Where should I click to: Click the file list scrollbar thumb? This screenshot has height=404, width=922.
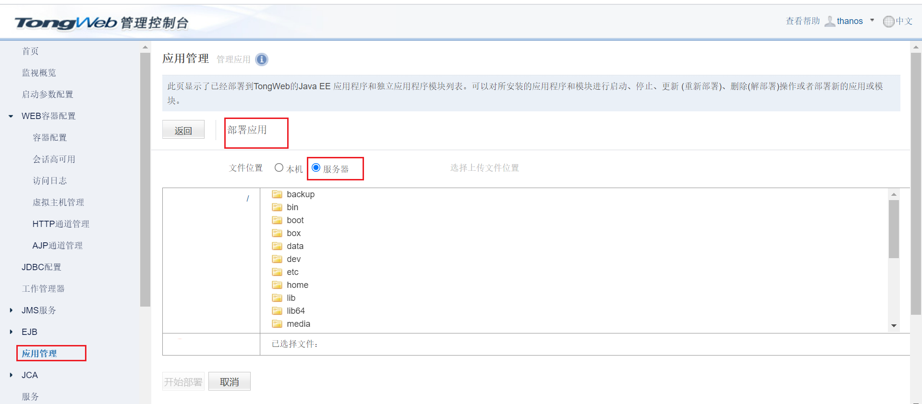point(894,229)
